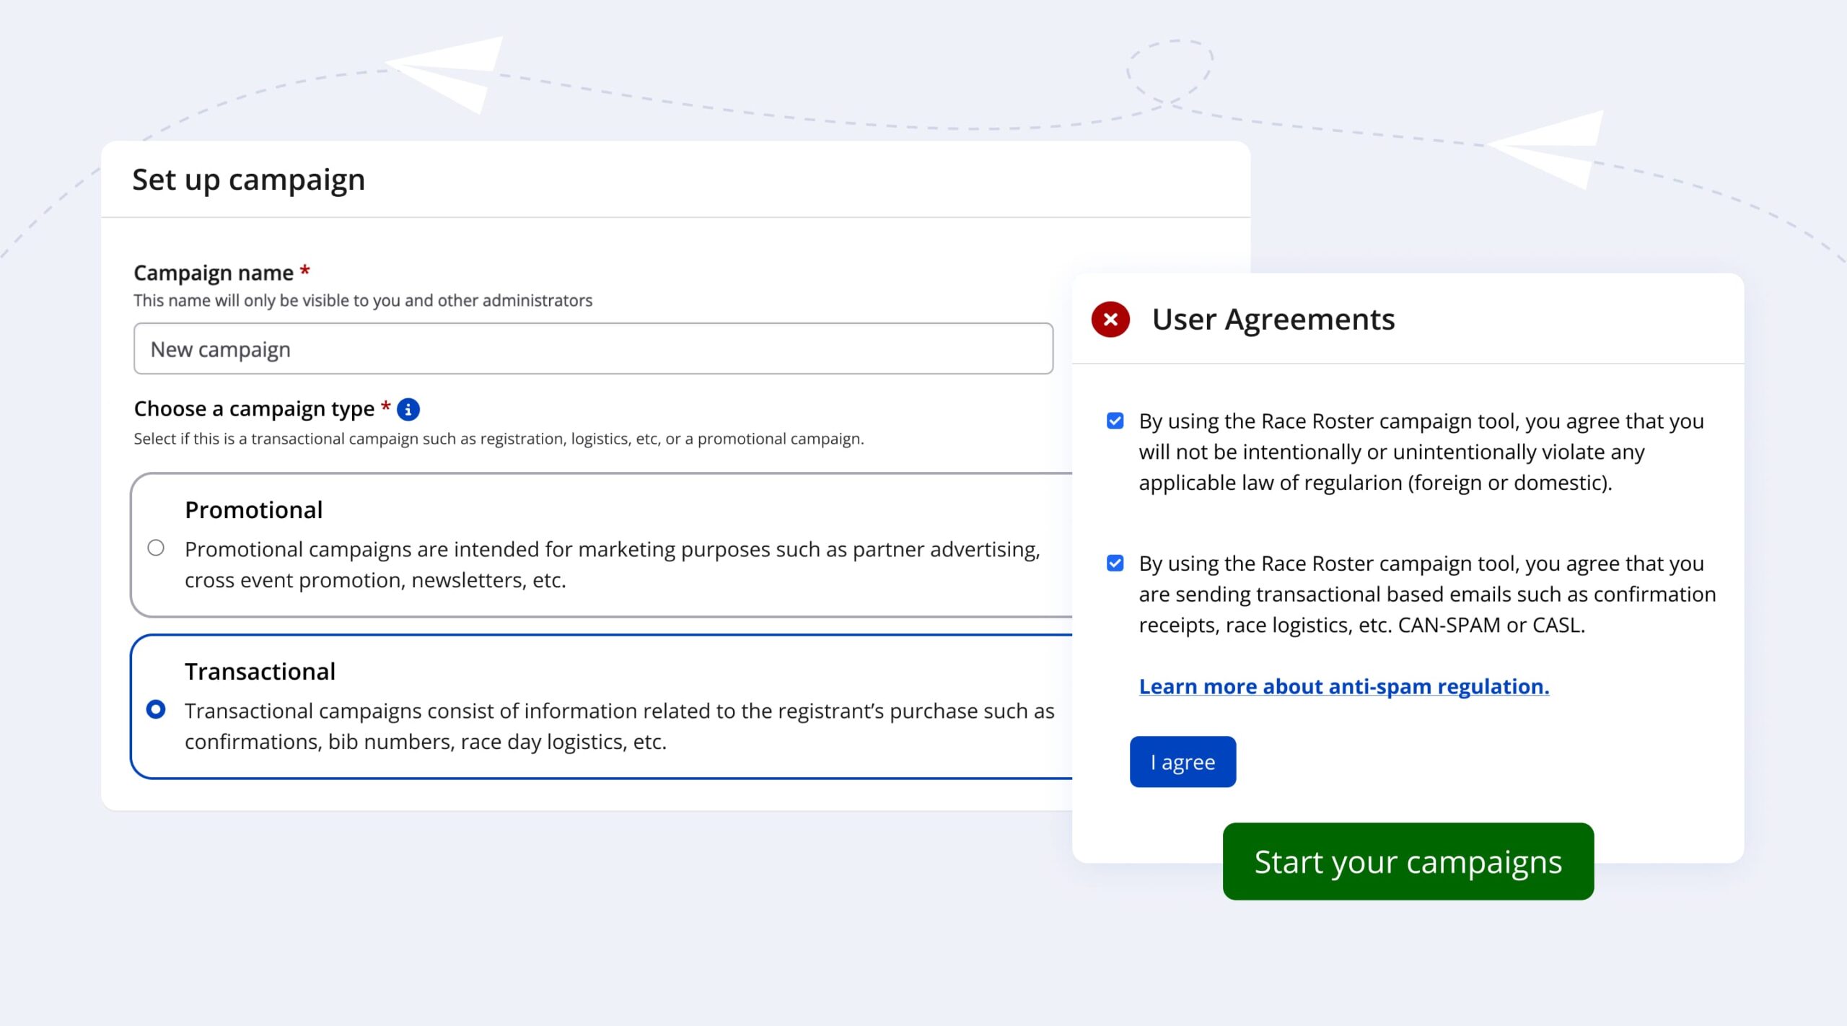Click the Transactional card title
The height and width of the screenshot is (1026, 1847).
click(x=260, y=672)
